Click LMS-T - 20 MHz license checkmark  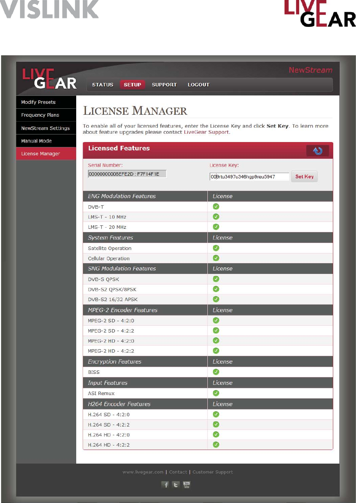click(x=216, y=227)
